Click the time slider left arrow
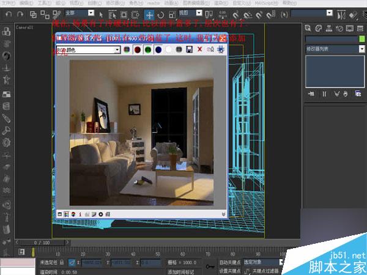Viewport: 367px width, 275px height. (17, 242)
